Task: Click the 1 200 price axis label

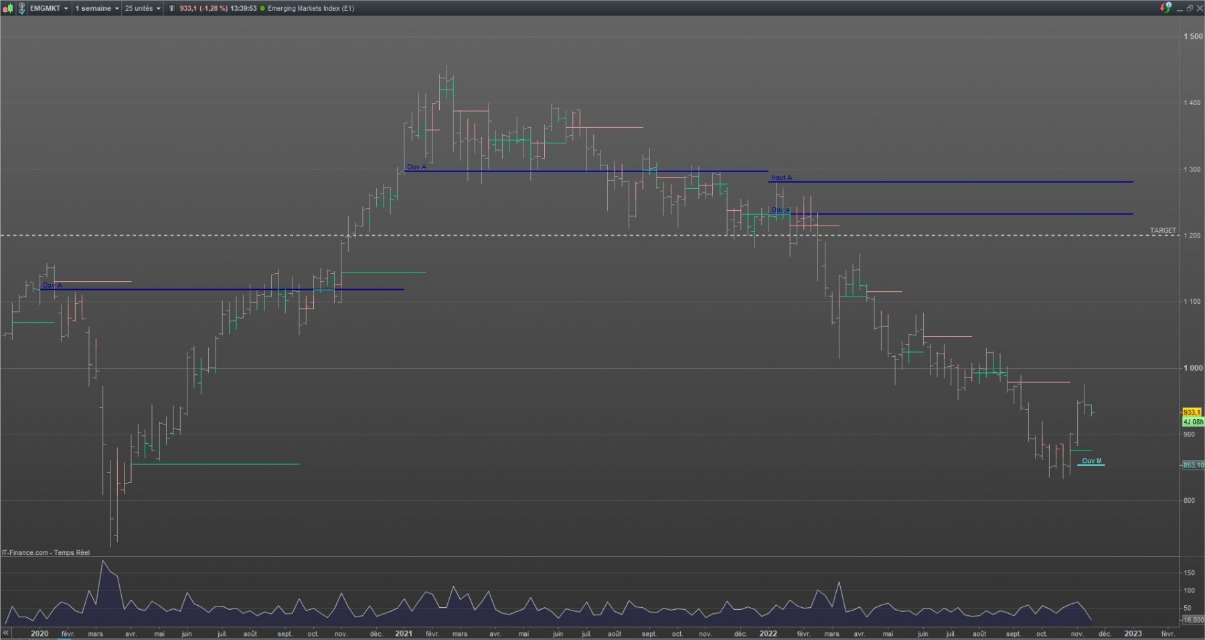Action: [x=1192, y=236]
